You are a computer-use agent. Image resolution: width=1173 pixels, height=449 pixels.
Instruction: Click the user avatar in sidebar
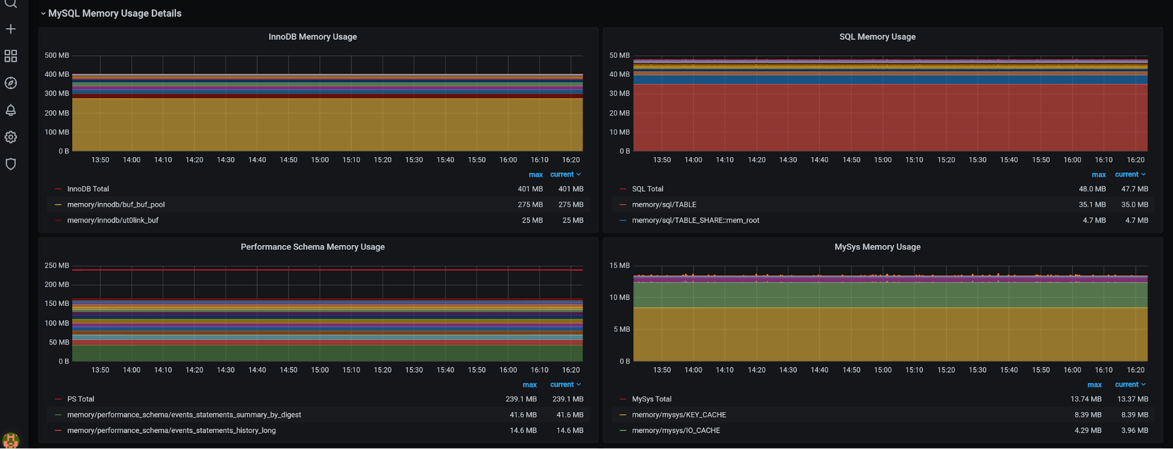pos(11,440)
